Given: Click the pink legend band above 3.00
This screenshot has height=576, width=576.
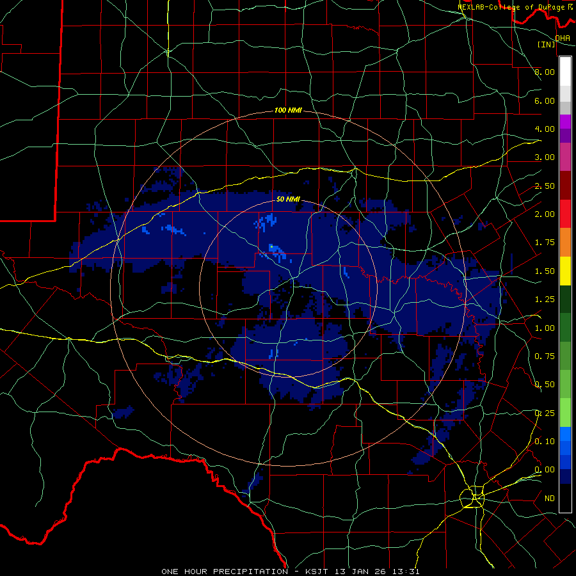Looking at the screenshot, I should tap(565, 157).
